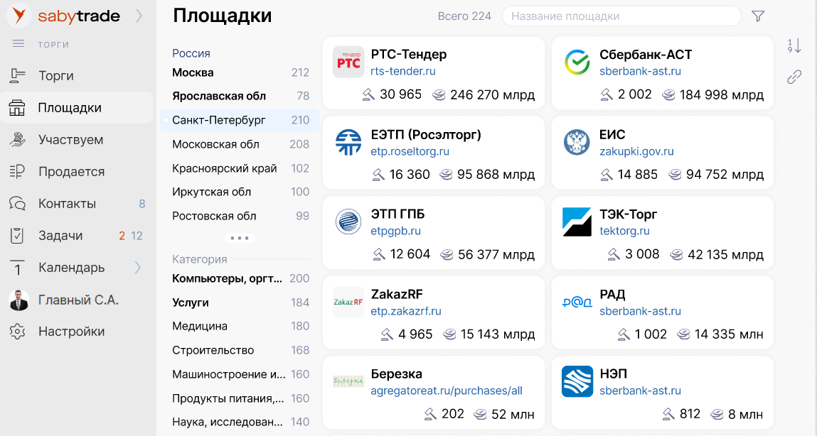Click the ЕИС emblem icon
This screenshot has height=436, width=817.
click(577, 143)
